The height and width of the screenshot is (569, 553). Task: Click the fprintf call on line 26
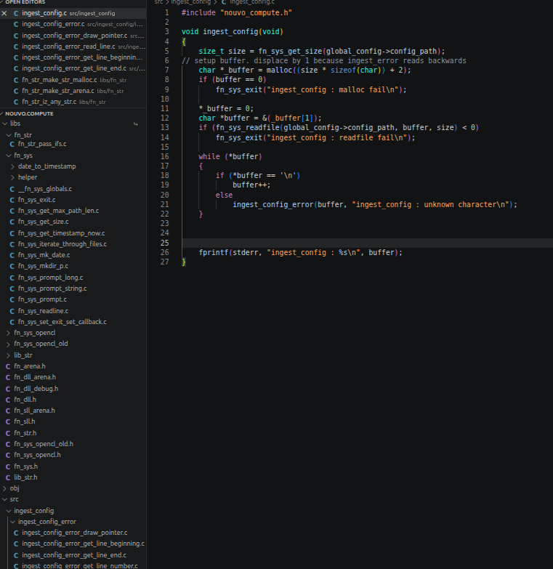(x=214, y=252)
